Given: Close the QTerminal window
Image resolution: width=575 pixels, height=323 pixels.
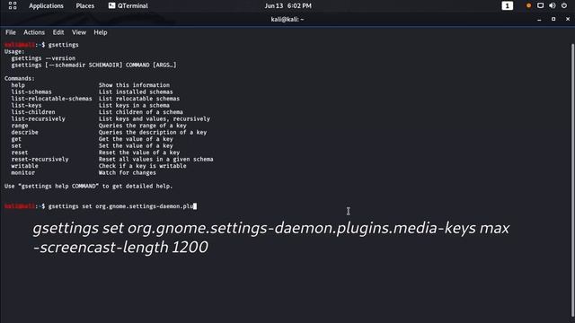Looking at the screenshot, I should click(x=568, y=19).
